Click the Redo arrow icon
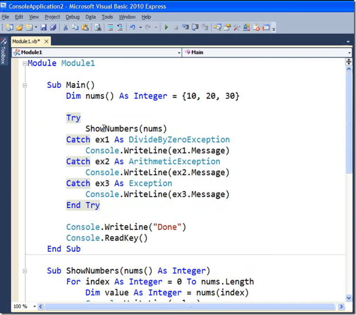356x315 pixels. click(x=148, y=28)
